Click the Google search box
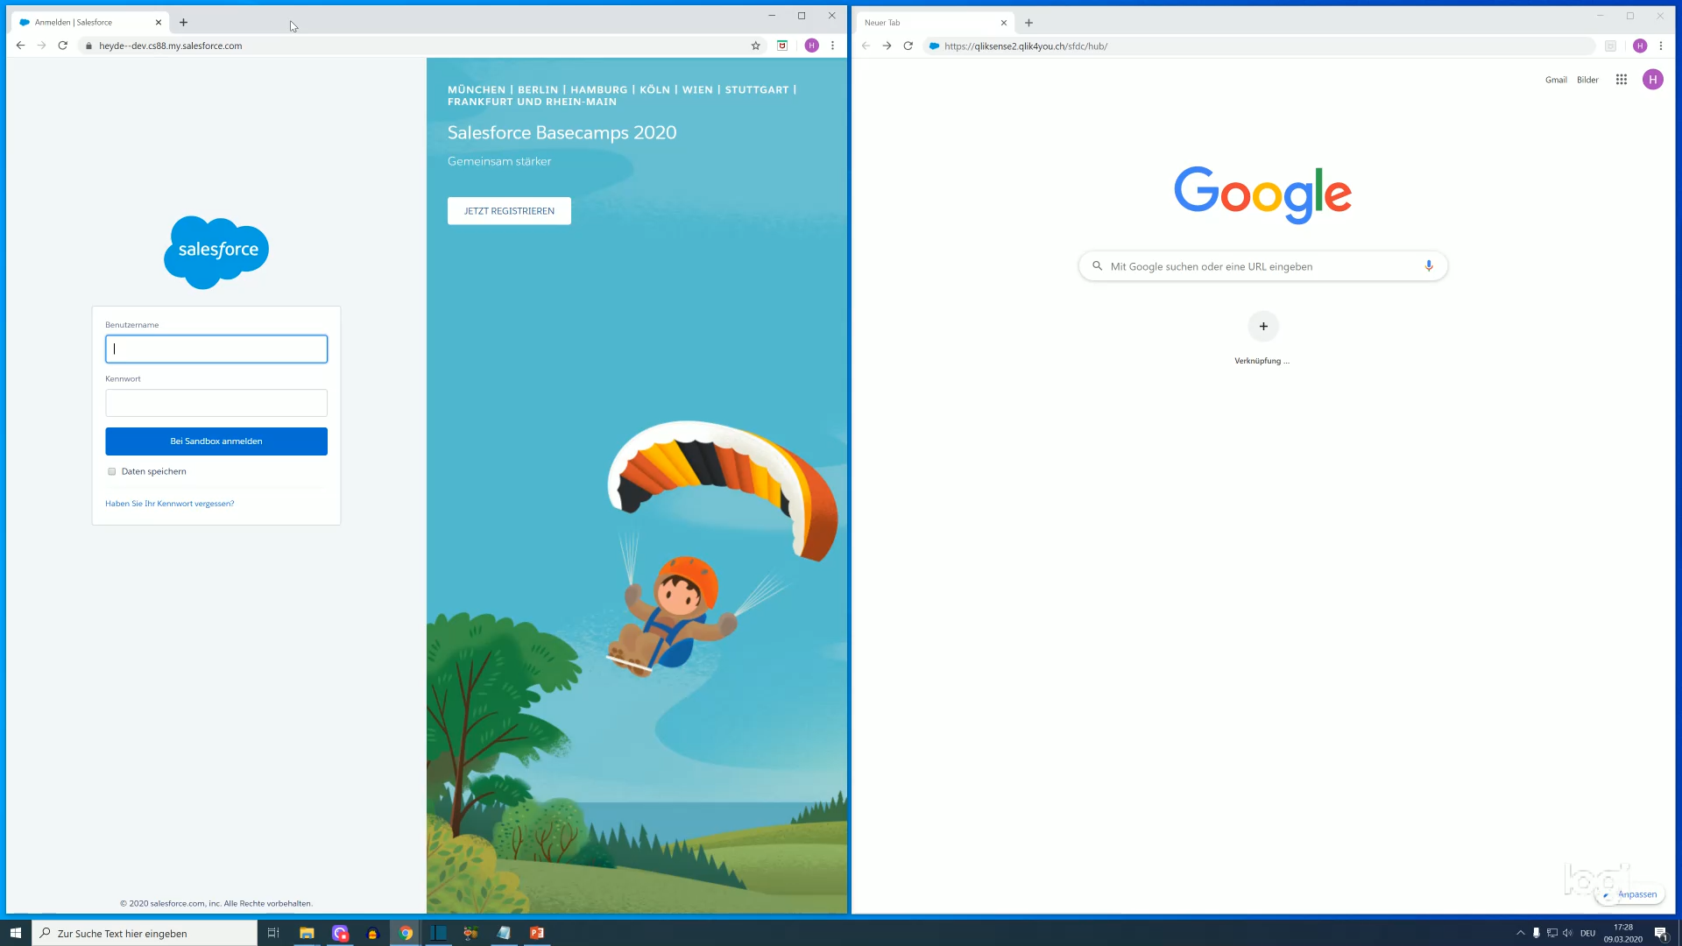The height and width of the screenshot is (946, 1682). (x=1262, y=266)
